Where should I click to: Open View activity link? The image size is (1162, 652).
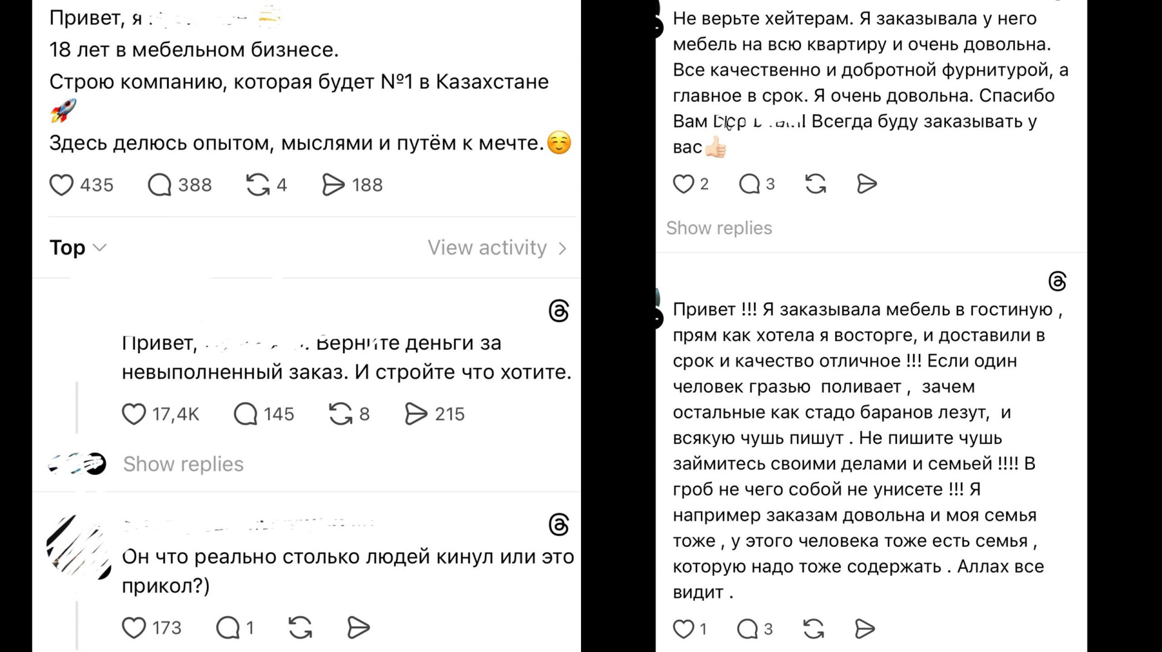tap(497, 248)
